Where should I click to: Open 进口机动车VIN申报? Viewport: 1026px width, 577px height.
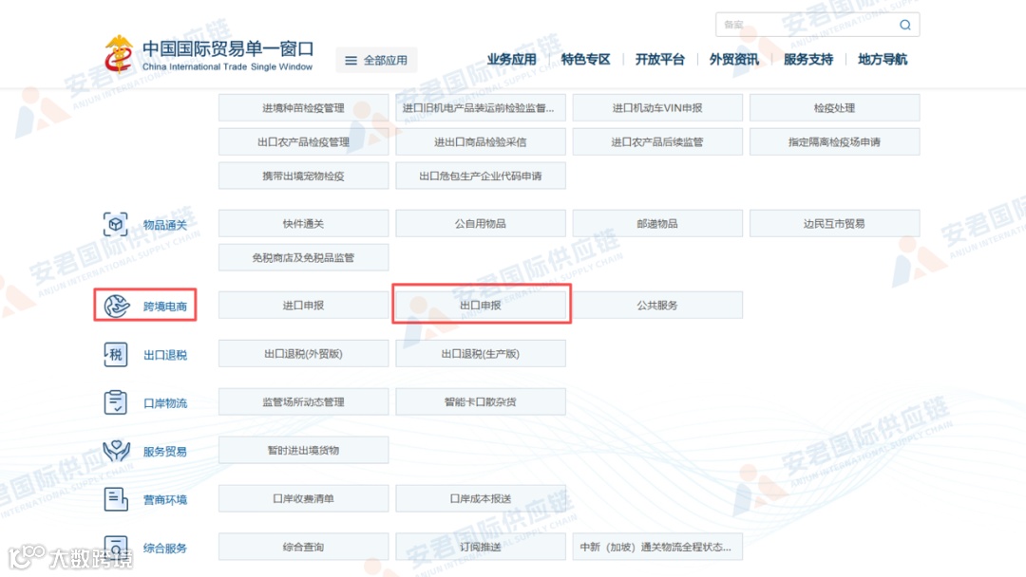[657, 108]
